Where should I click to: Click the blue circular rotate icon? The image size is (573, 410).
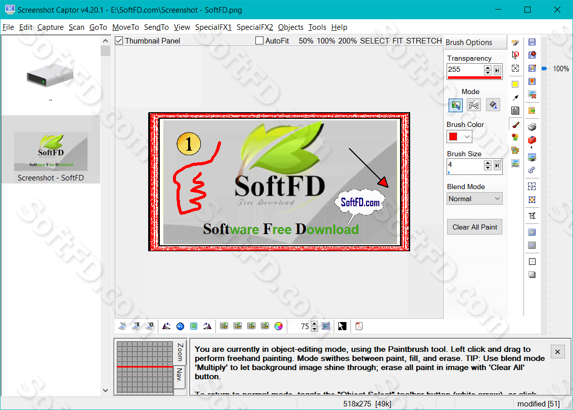tap(180, 326)
